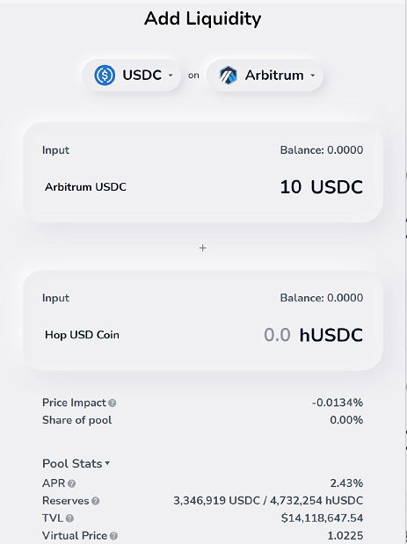Collapse the Pool Stats section

point(76,463)
